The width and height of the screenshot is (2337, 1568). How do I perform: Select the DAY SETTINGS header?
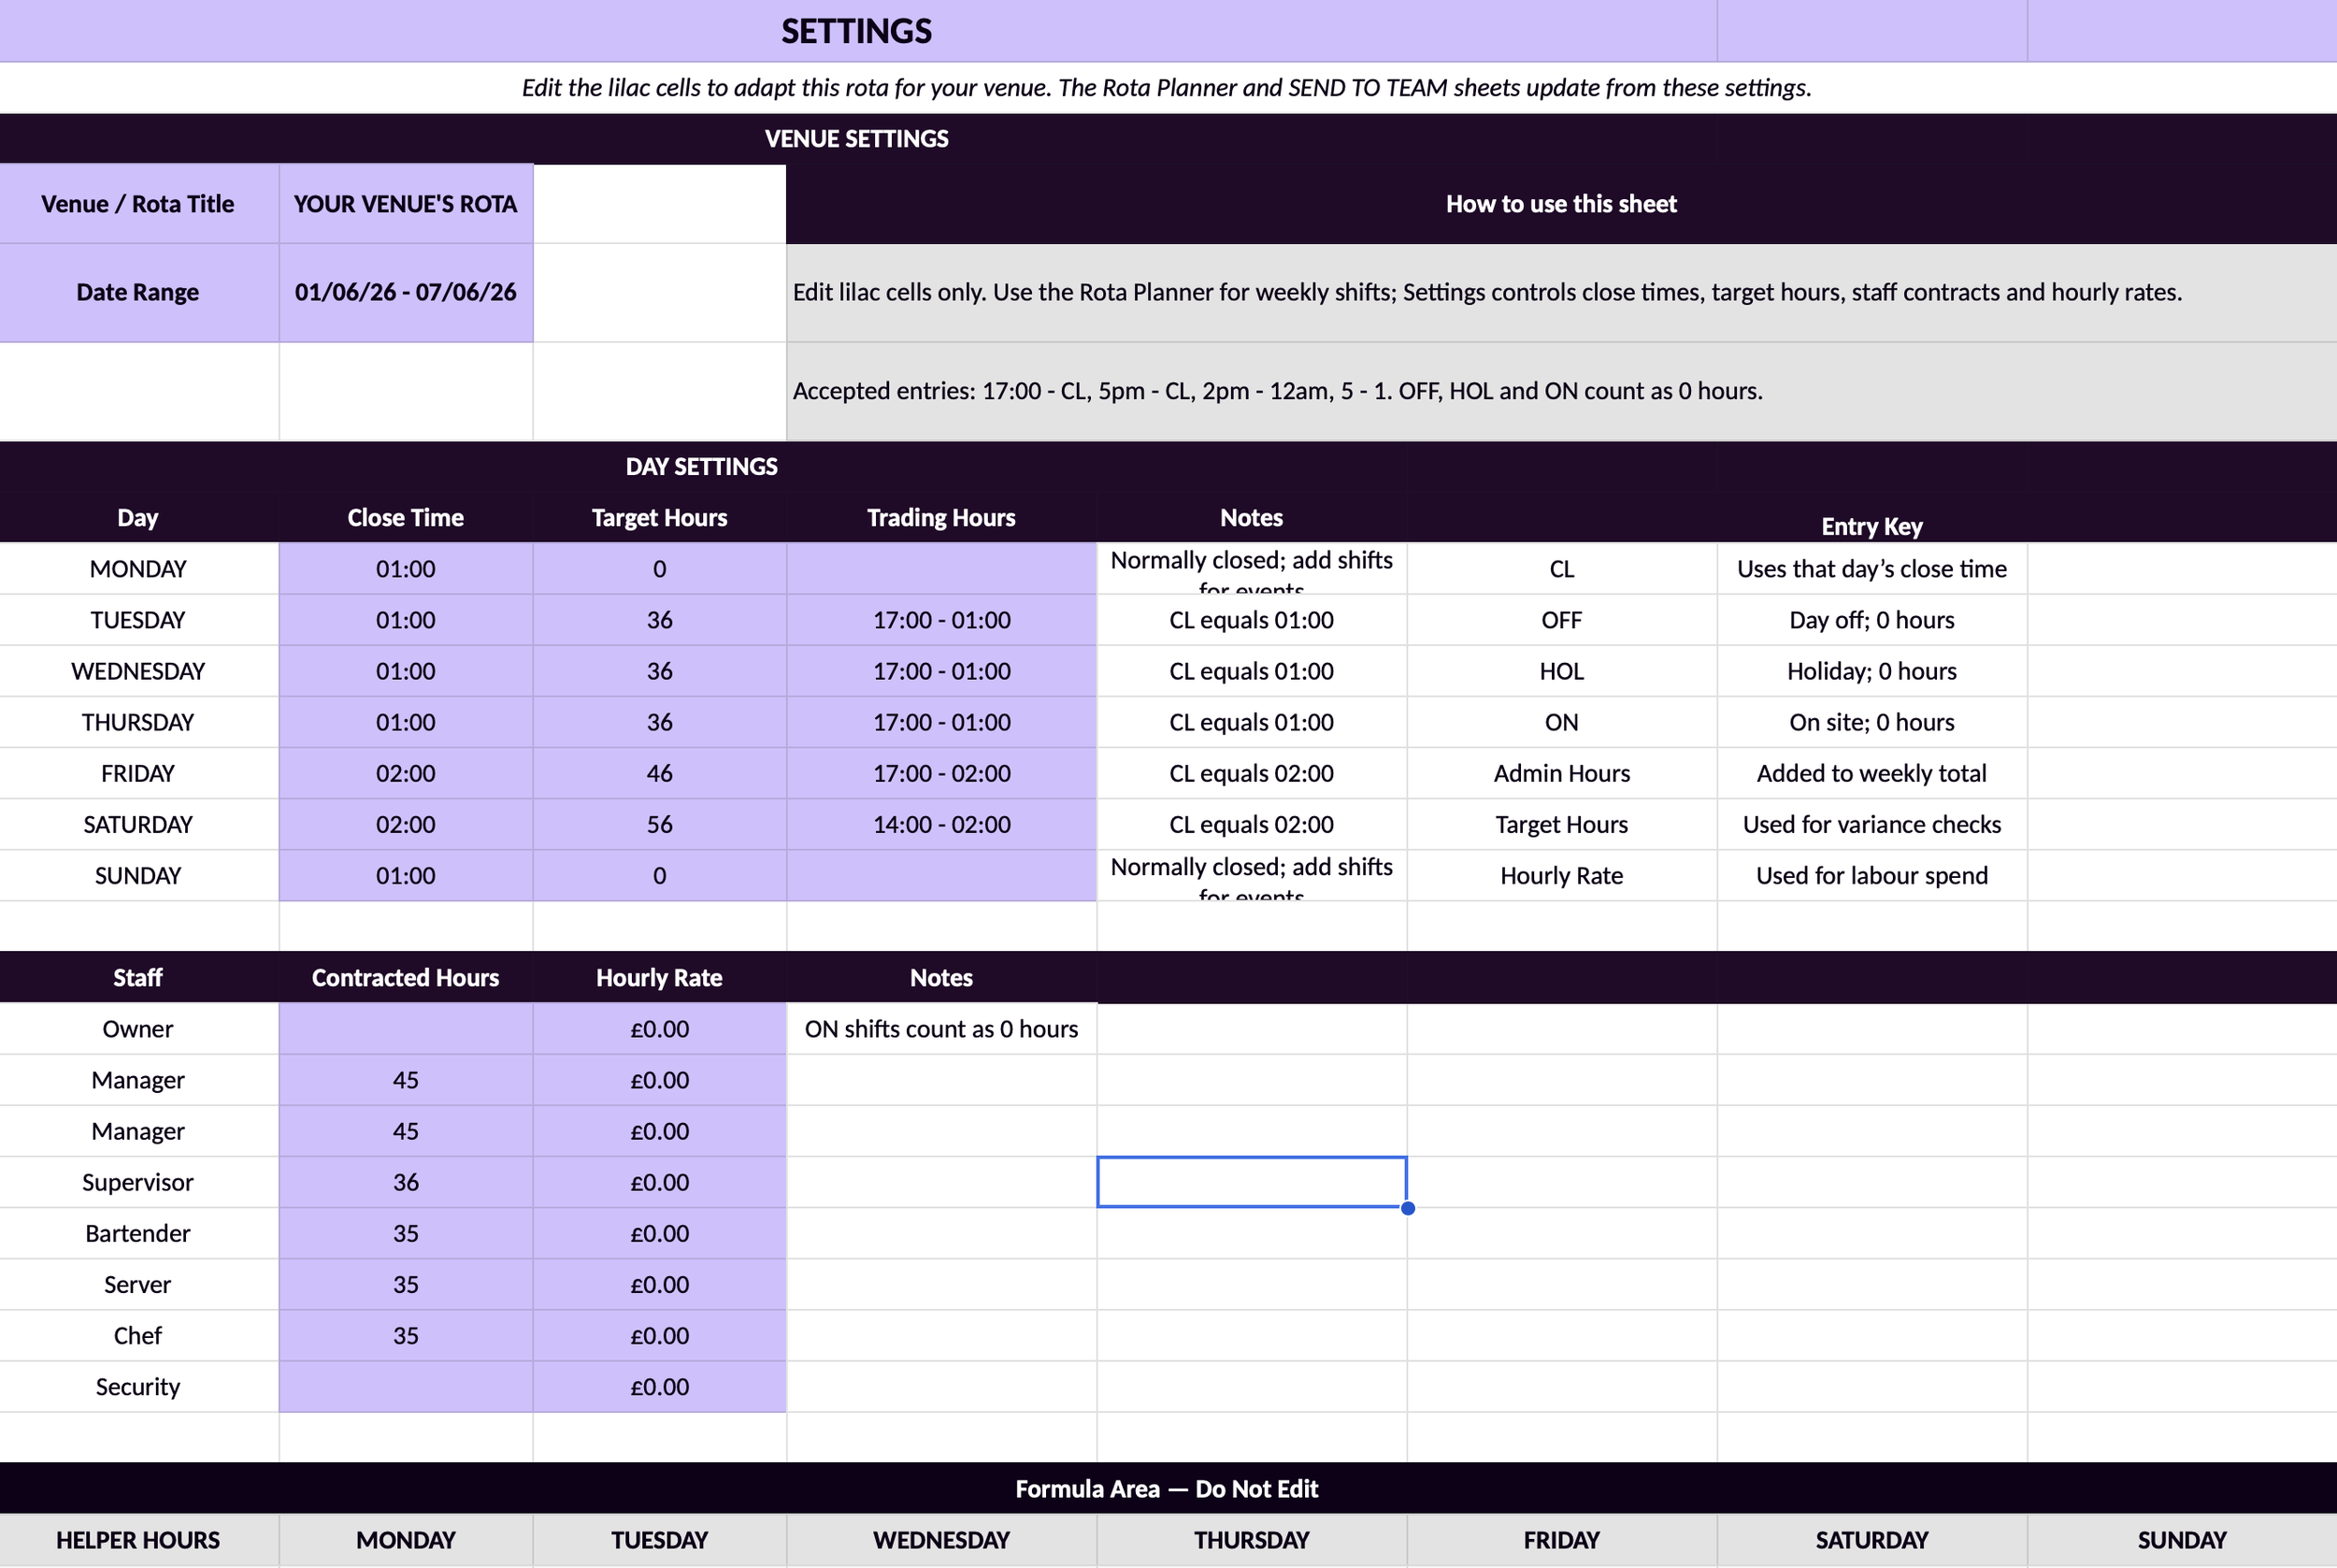pyautogui.click(x=702, y=467)
